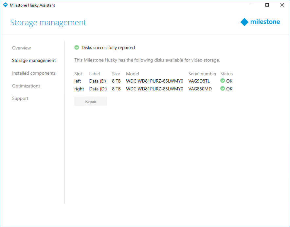
Task: Open the Overview section
Action: pyautogui.click(x=21, y=48)
